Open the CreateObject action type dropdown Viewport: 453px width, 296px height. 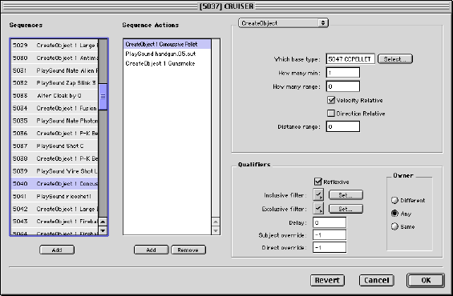click(x=283, y=23)
